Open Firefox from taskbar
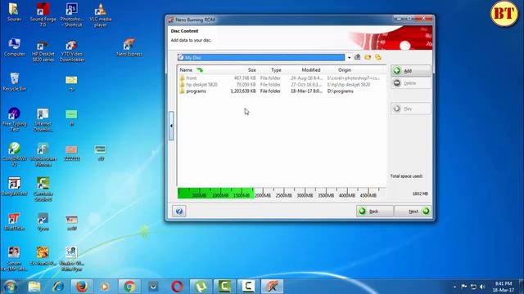 pos(82,287)
